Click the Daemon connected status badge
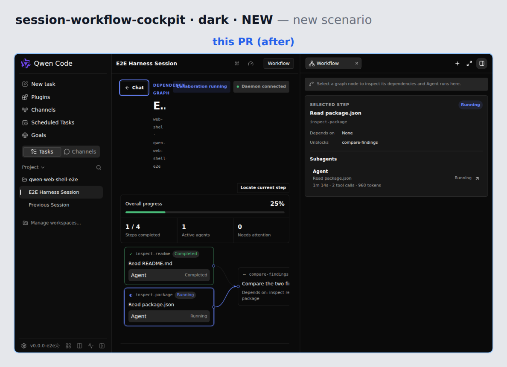Image resolution: width=507 pixels, height=367 pixels. 261,87
